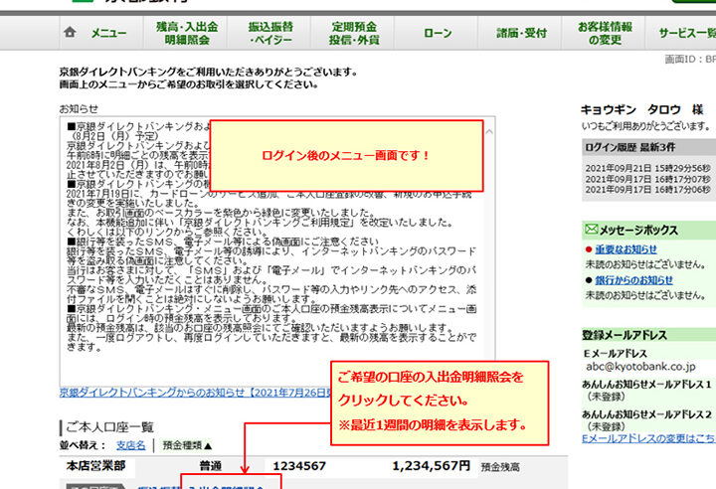Viewport: 716px width, 489px height.
Task: Go to the ローン menu tab
Action: [x=438, y=33]
